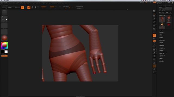
Task: Click the GoZ button
Action: (160, 12)
